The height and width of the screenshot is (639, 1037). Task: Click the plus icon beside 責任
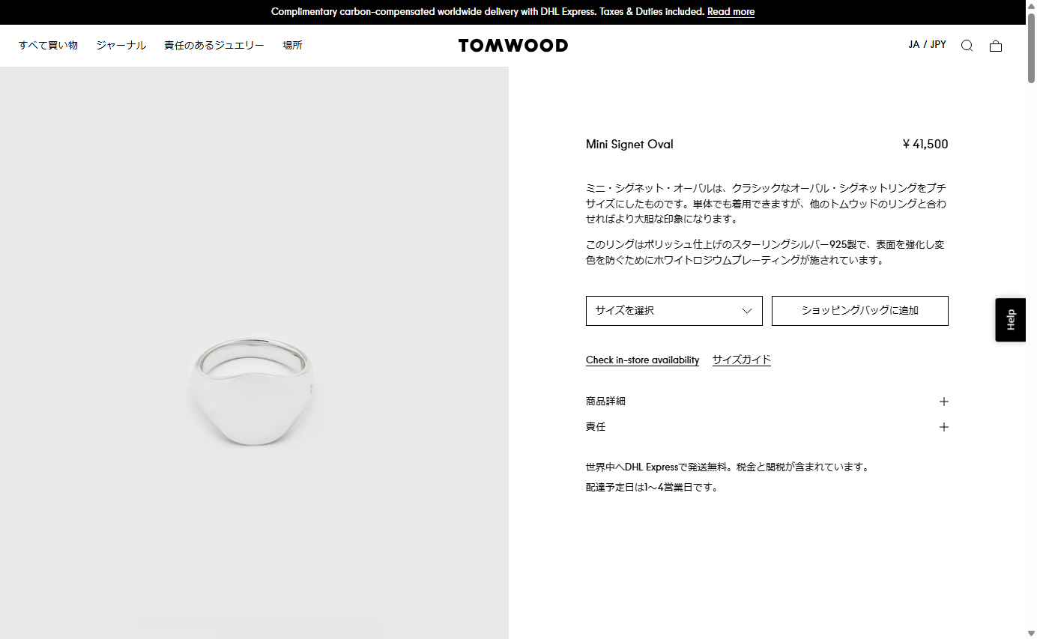coord(943,427)
